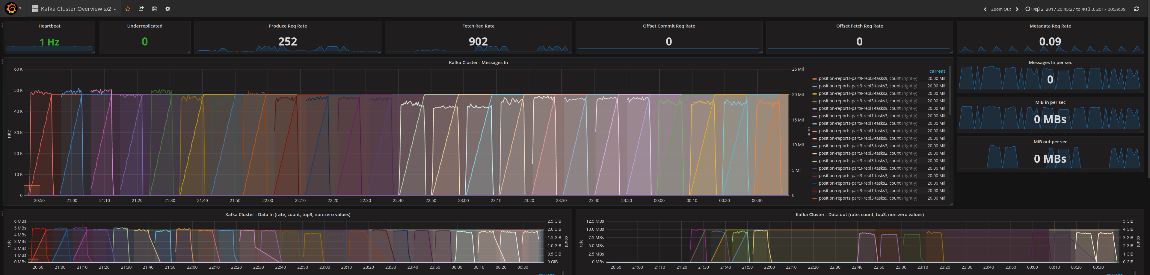The width and height of the screenshot is (1150, 275).
Task: Click the MiB out per sec title
Action: 1050,142
